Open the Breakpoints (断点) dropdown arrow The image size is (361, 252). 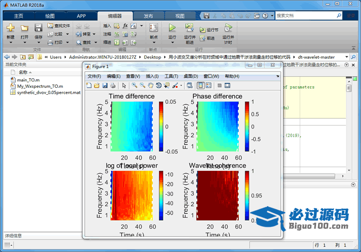(154, 42)
